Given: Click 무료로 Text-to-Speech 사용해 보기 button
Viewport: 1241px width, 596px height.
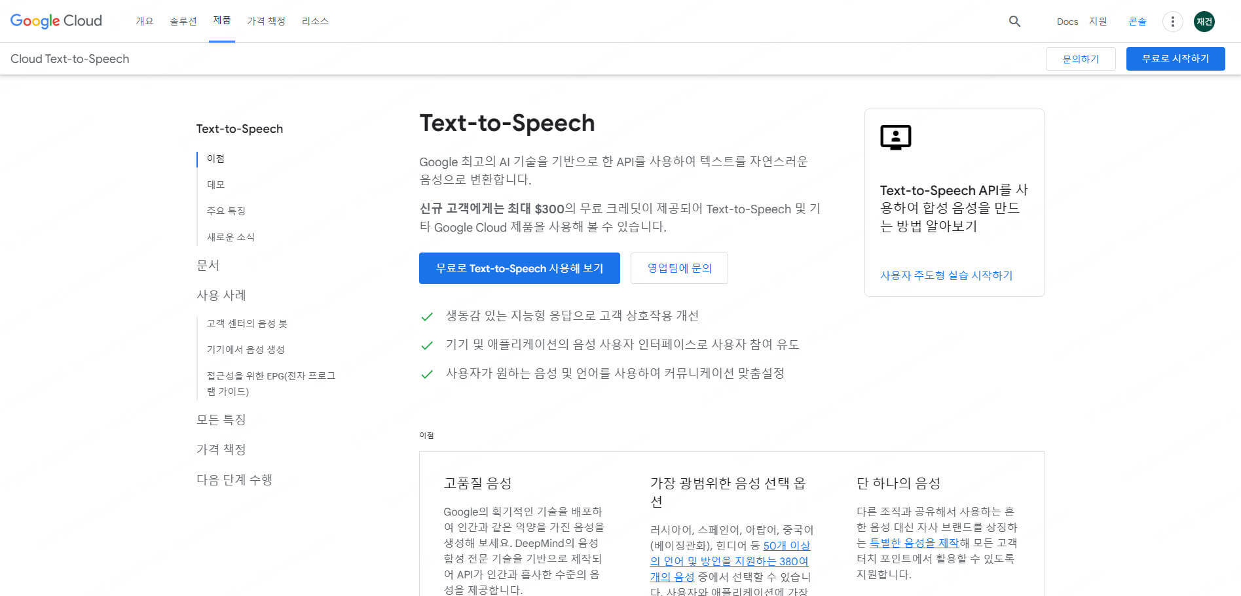Looking at the screenshot, I should 519,268.
